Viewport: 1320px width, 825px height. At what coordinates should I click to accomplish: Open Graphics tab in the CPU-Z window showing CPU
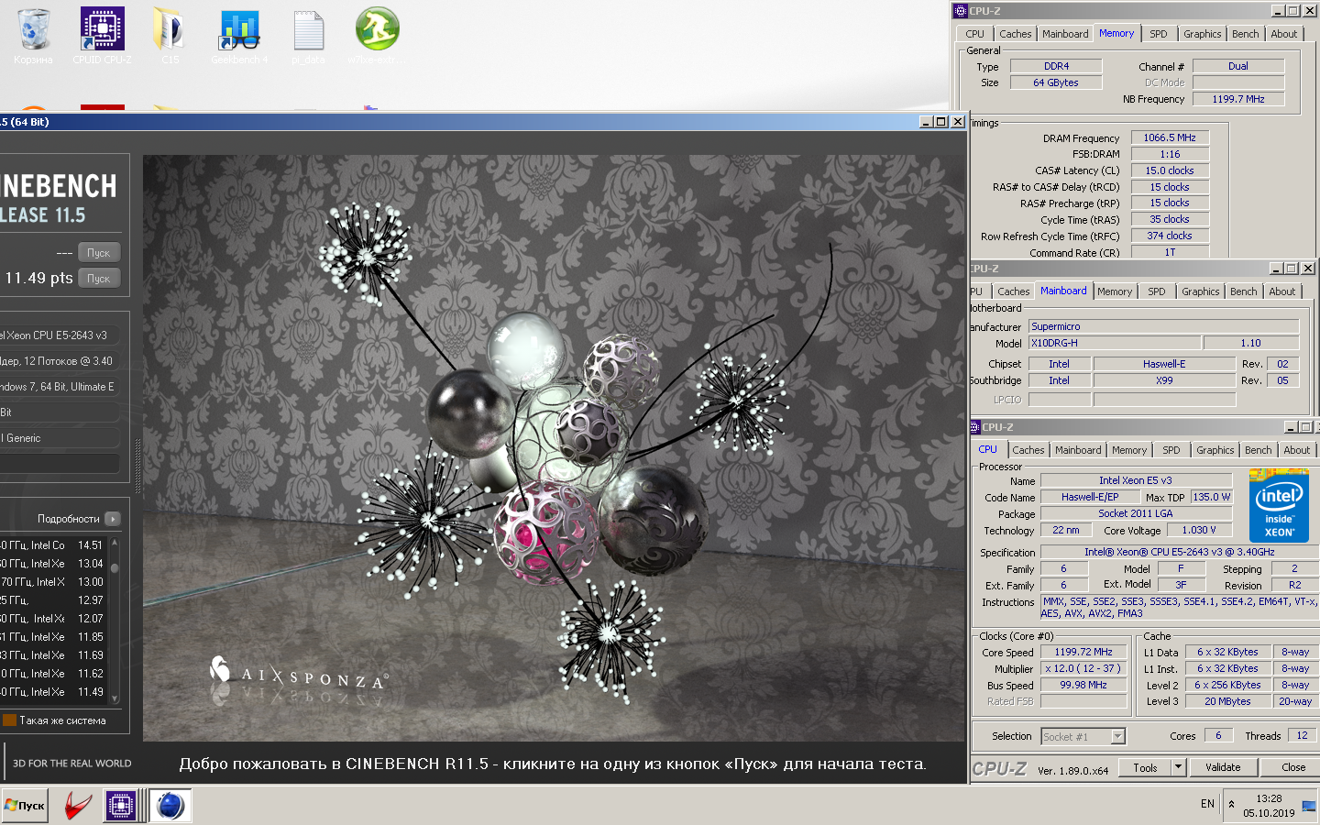(x=1215, y=450)
